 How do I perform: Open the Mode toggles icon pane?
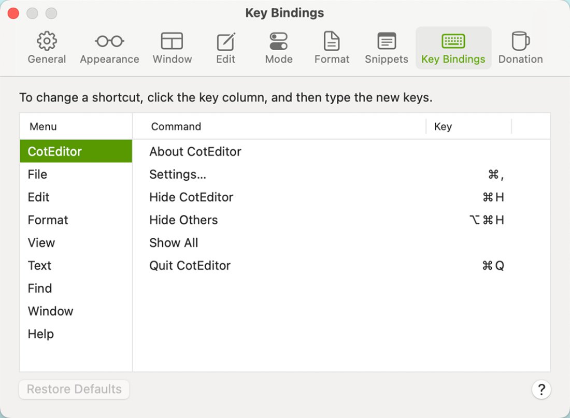click(x=279, y=41)
